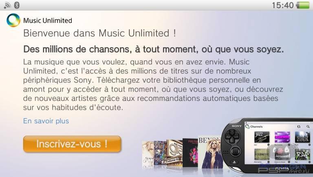Open the purple Electronica channel tile

[282, 137]
